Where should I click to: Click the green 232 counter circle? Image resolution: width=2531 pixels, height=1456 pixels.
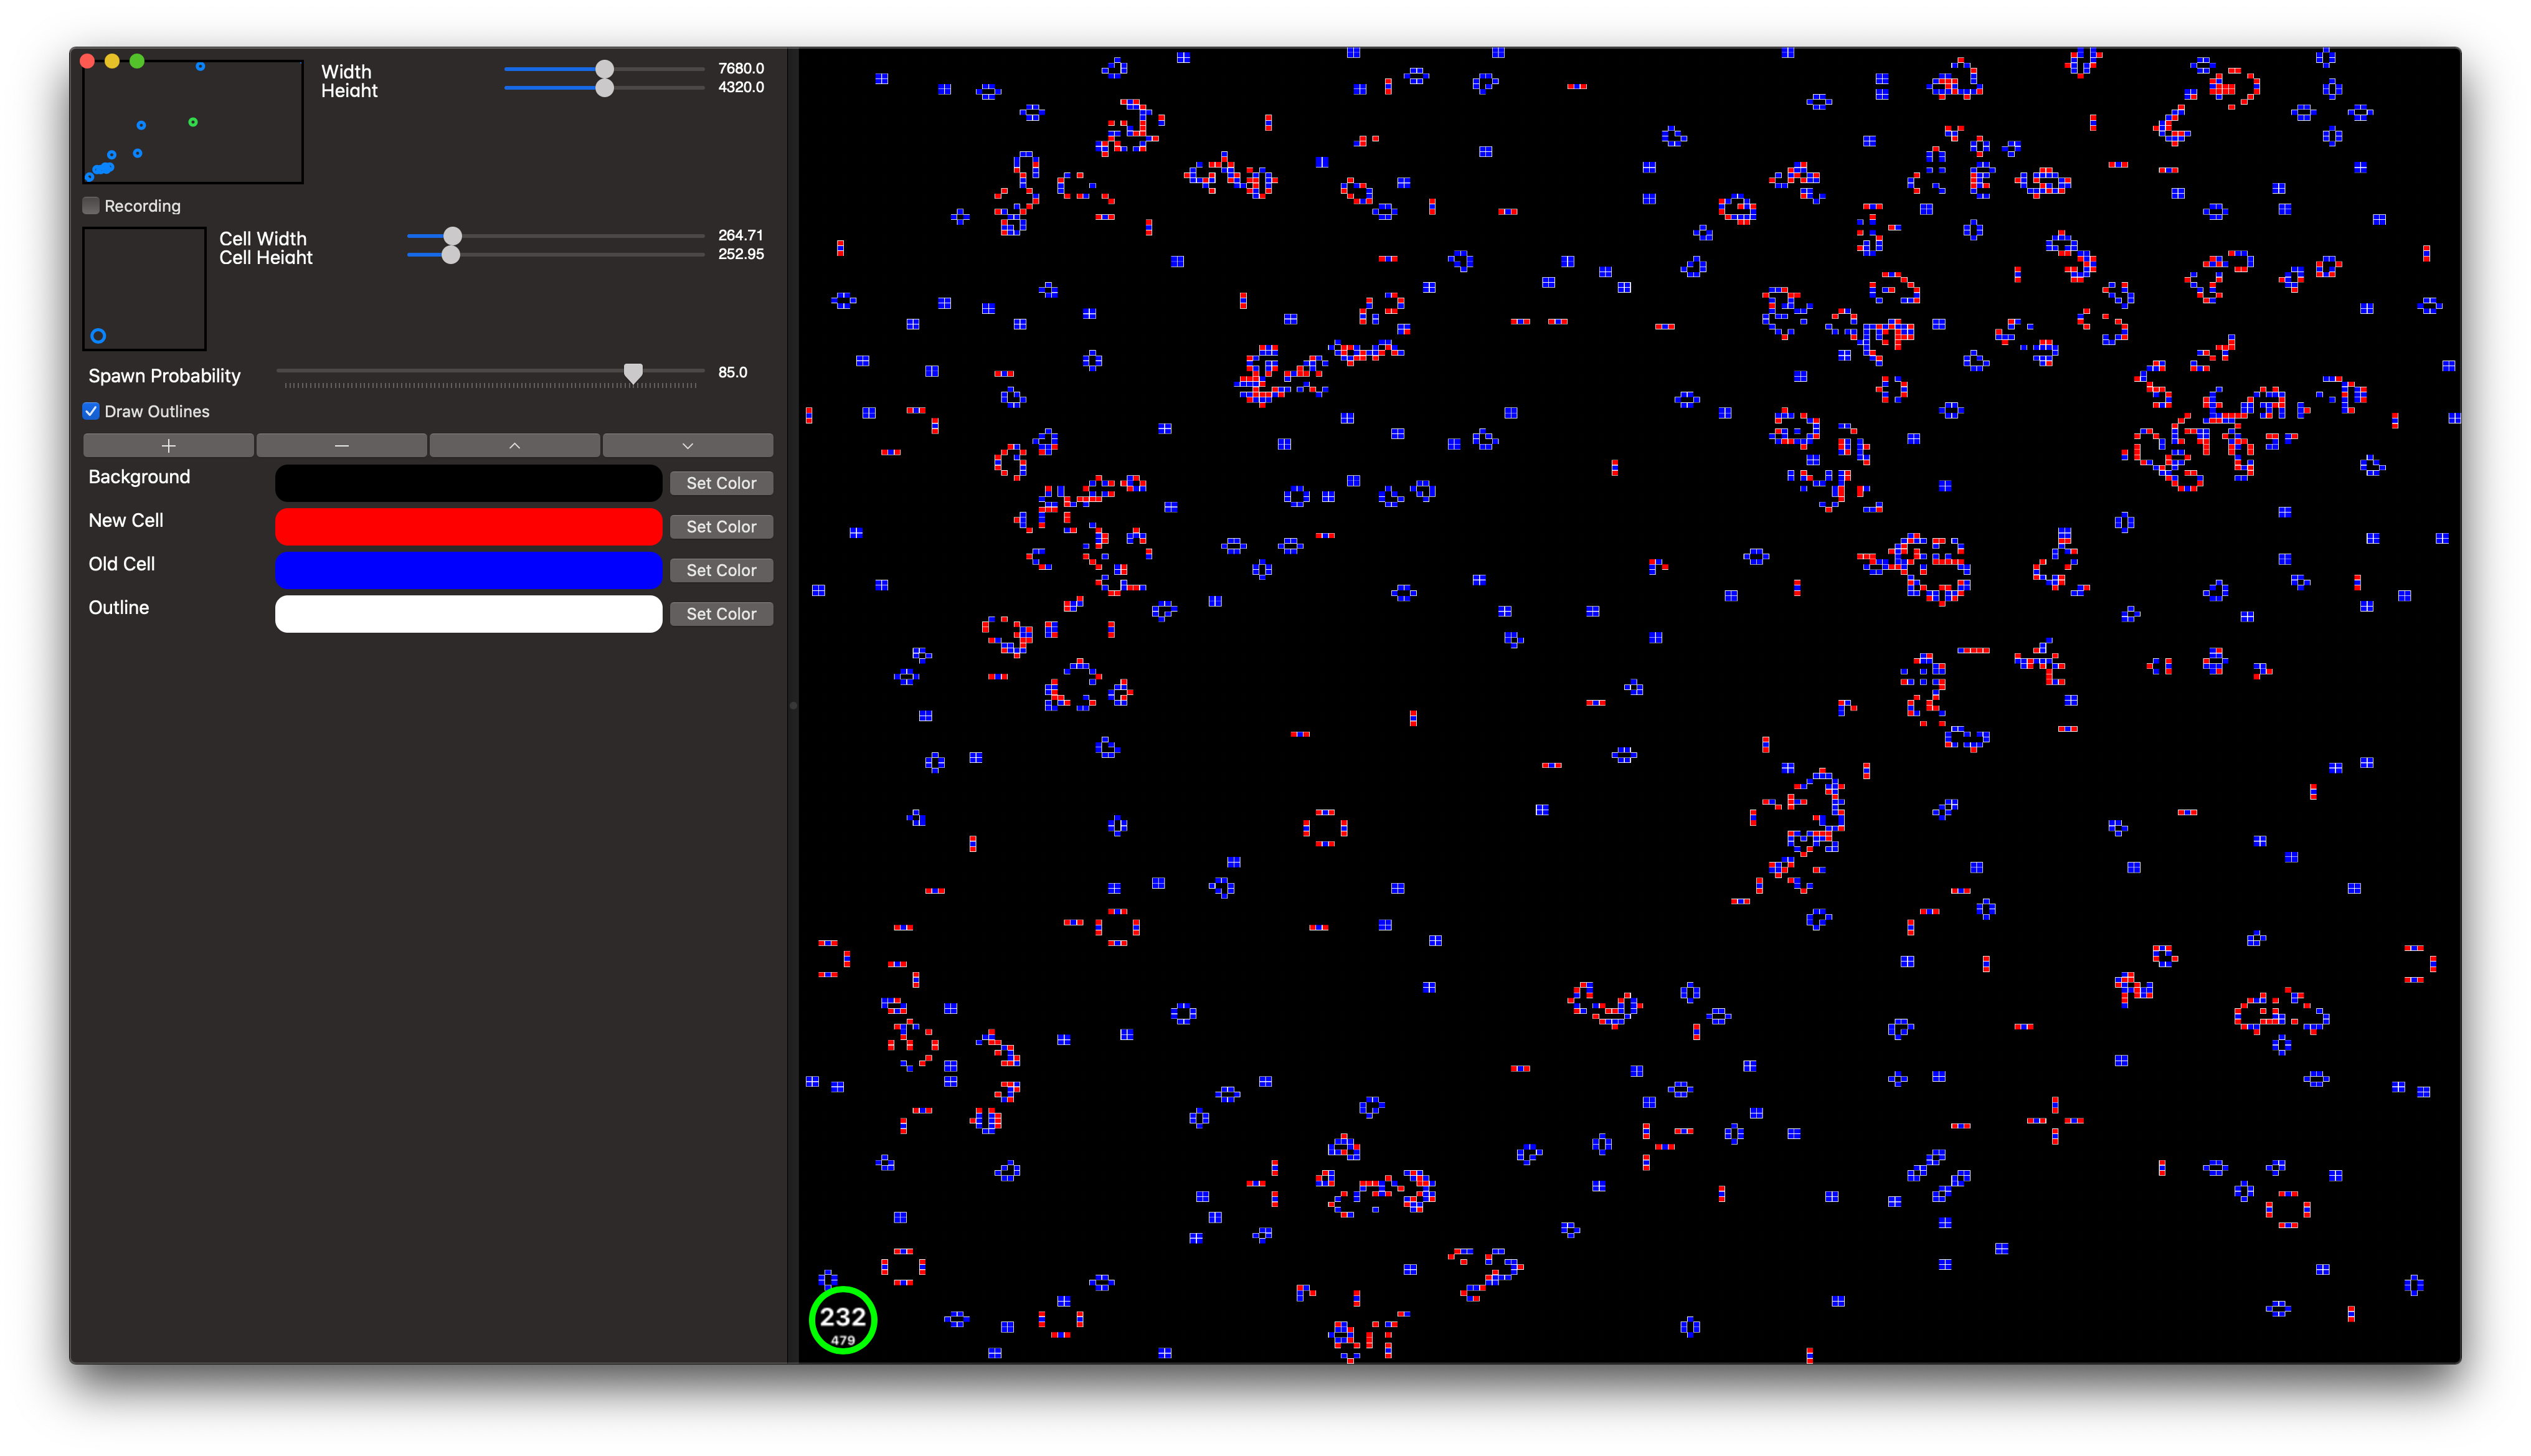click(x=842, y=1320)
